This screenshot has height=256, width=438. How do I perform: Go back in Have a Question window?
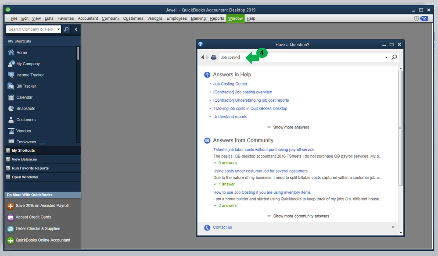(202, 57)
